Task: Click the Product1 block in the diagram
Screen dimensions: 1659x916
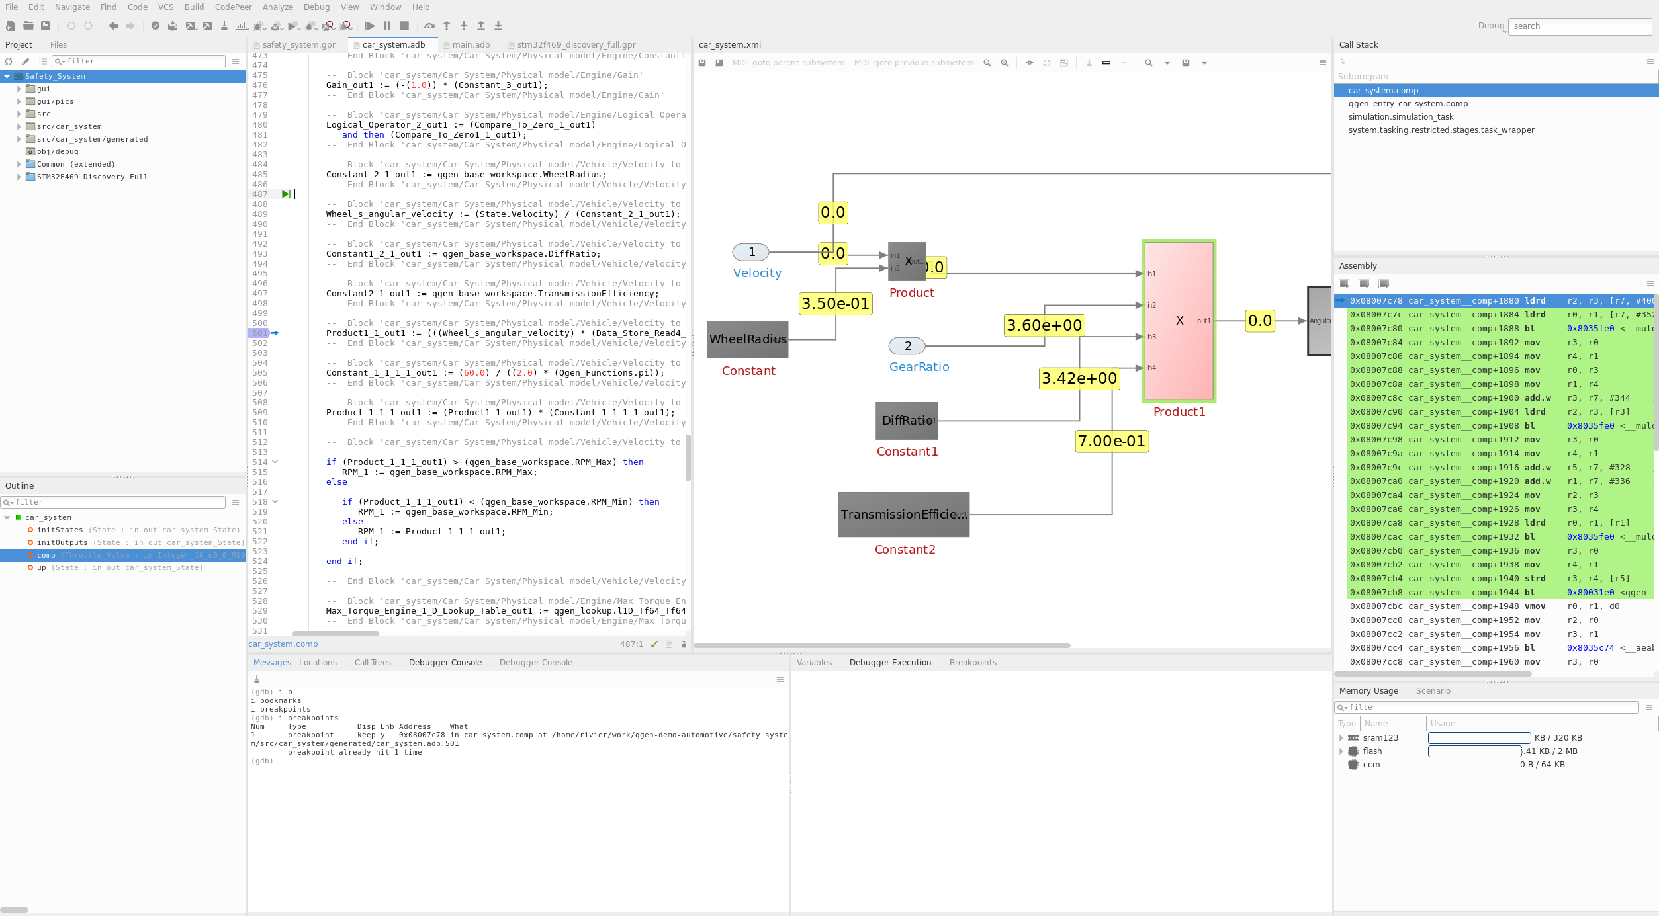Action: pos(1179,321)
